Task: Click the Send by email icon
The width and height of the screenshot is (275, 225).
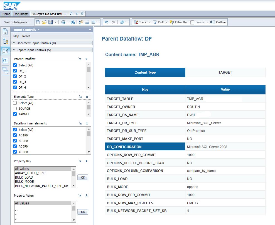Action: click(93, 22)
